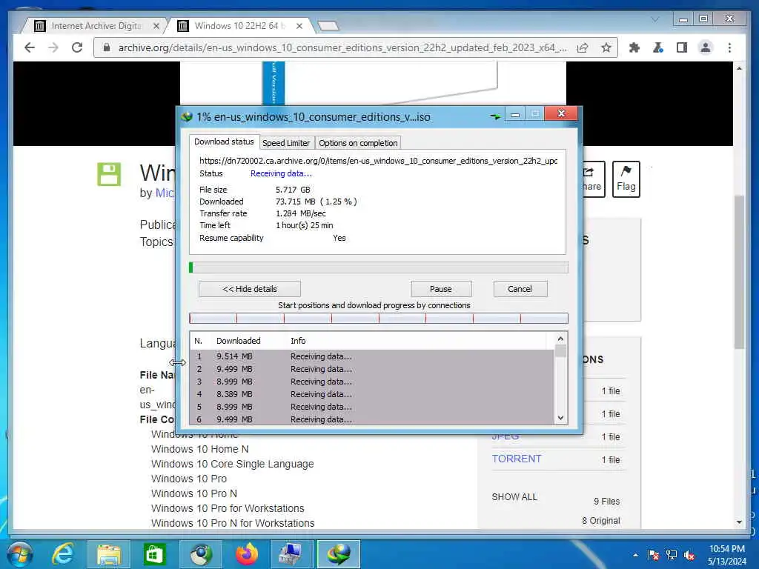Screen dimensions: 759x569
Task: Open a new Chrome tab
Action: pos(328,26)
